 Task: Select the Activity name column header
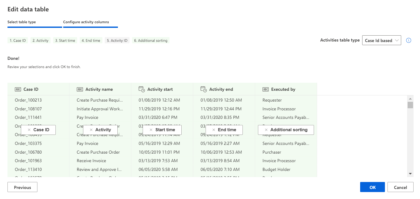point(100,89)
